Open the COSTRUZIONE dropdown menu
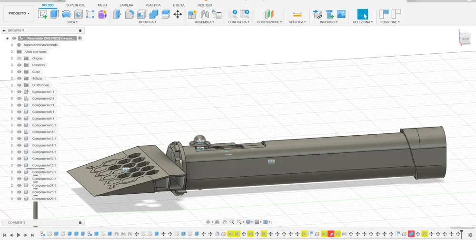 tap(269, 22)
